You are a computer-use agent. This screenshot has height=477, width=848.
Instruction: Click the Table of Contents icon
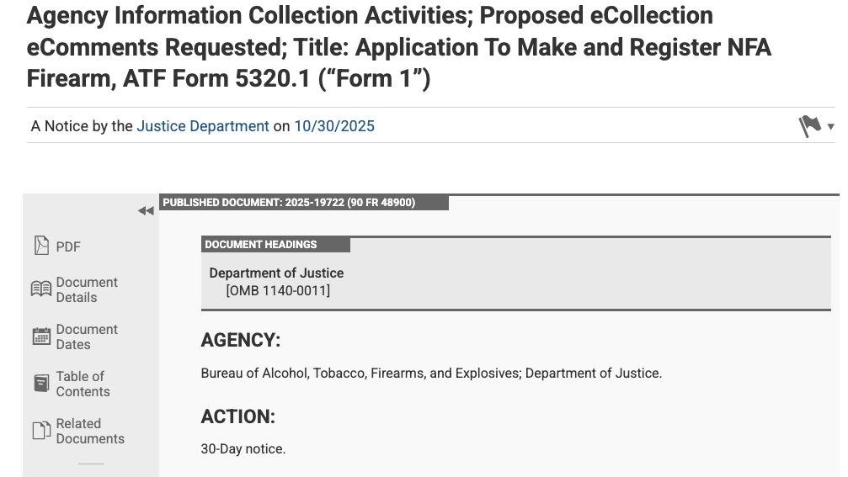pos(41,384)
